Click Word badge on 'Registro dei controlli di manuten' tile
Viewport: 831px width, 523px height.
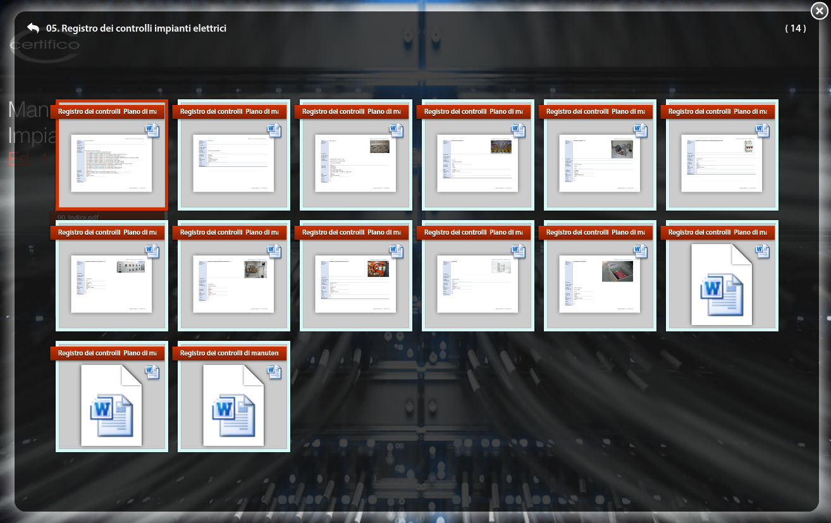click(274, 372)
